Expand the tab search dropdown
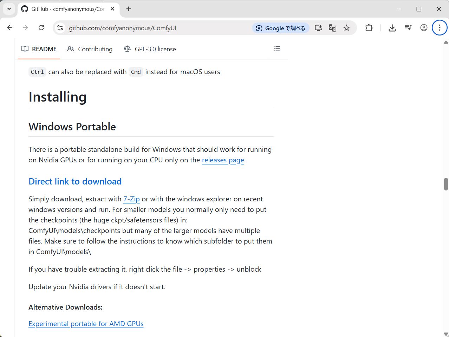The height and width of the screenshot is (337, 449). tap(9, 9)
